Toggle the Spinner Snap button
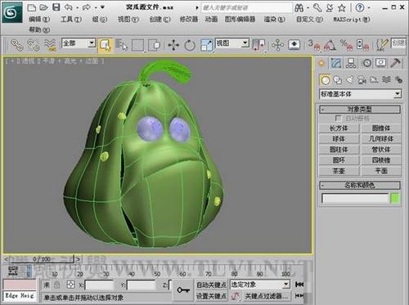409x305 pixels. point(362,45)
